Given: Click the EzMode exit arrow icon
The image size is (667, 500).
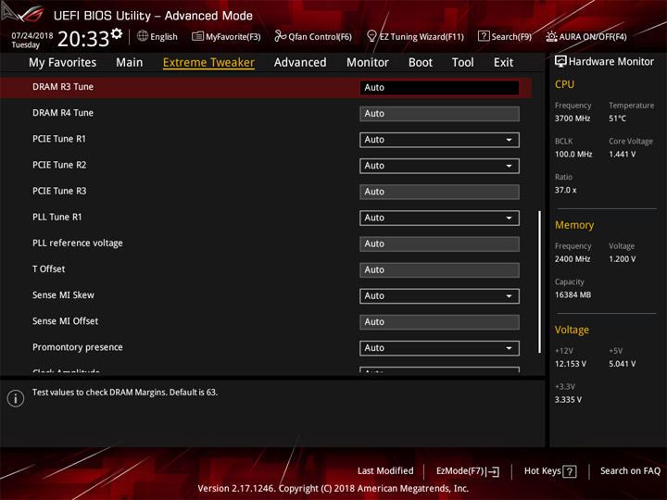Looking at the screenshot, I should coord(493,471).
